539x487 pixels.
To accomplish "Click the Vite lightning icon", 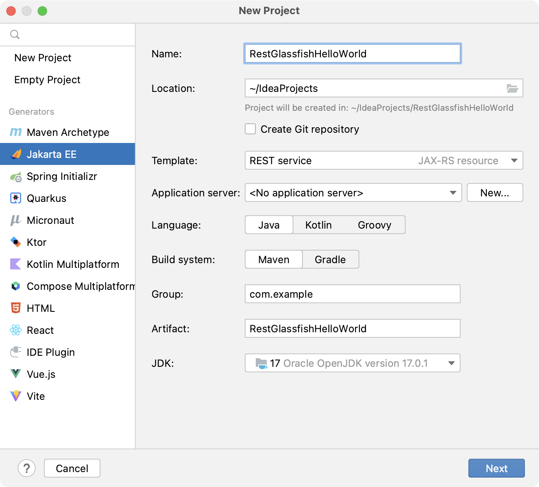I will (16, 395).
